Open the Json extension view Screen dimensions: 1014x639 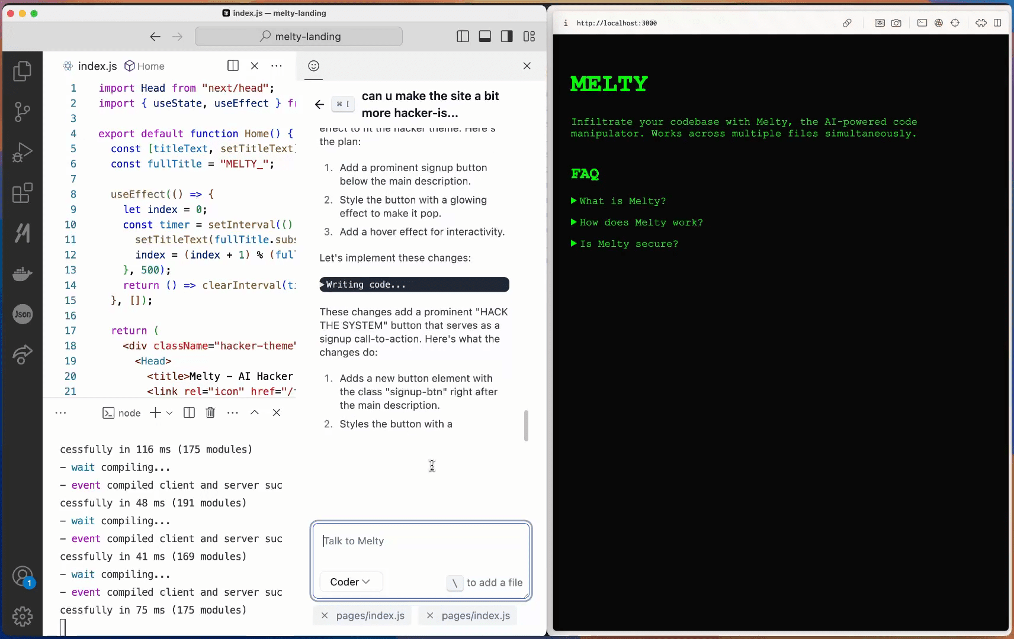[x=22, y=314]
